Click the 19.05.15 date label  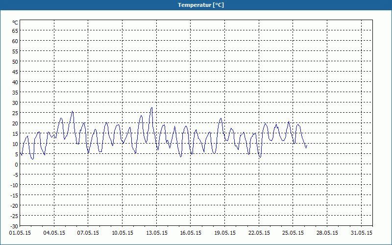225,233
